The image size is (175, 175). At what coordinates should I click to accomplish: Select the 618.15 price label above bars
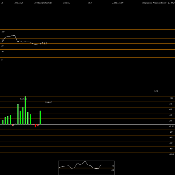(x=23, y=99)
